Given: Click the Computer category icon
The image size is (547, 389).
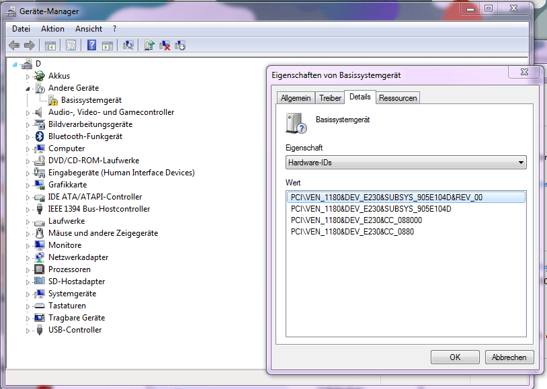Looking at the screenshot, I should pyautogui.click(x=40, y=148).
